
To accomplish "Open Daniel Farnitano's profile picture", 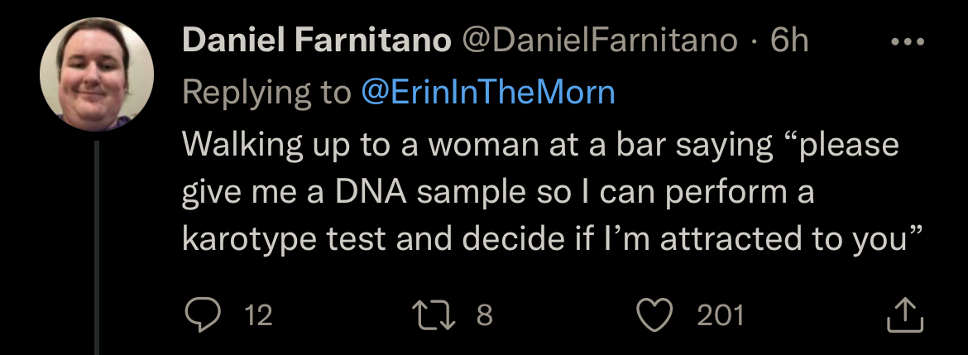I will pos(96,74).
